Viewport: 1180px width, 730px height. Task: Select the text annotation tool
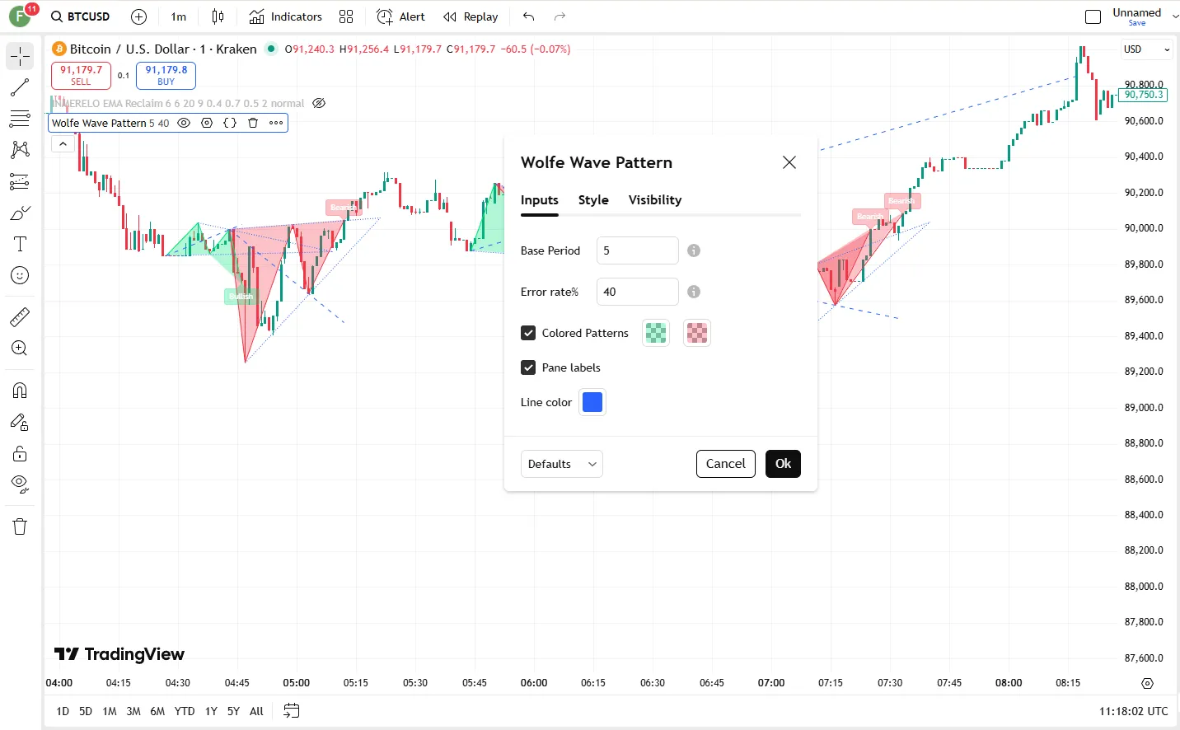pyautogui.click(x=20, y=244)
